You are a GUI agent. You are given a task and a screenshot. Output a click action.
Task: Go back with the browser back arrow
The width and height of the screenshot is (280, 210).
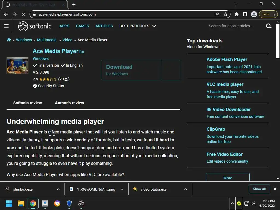[x=6, y=14]
